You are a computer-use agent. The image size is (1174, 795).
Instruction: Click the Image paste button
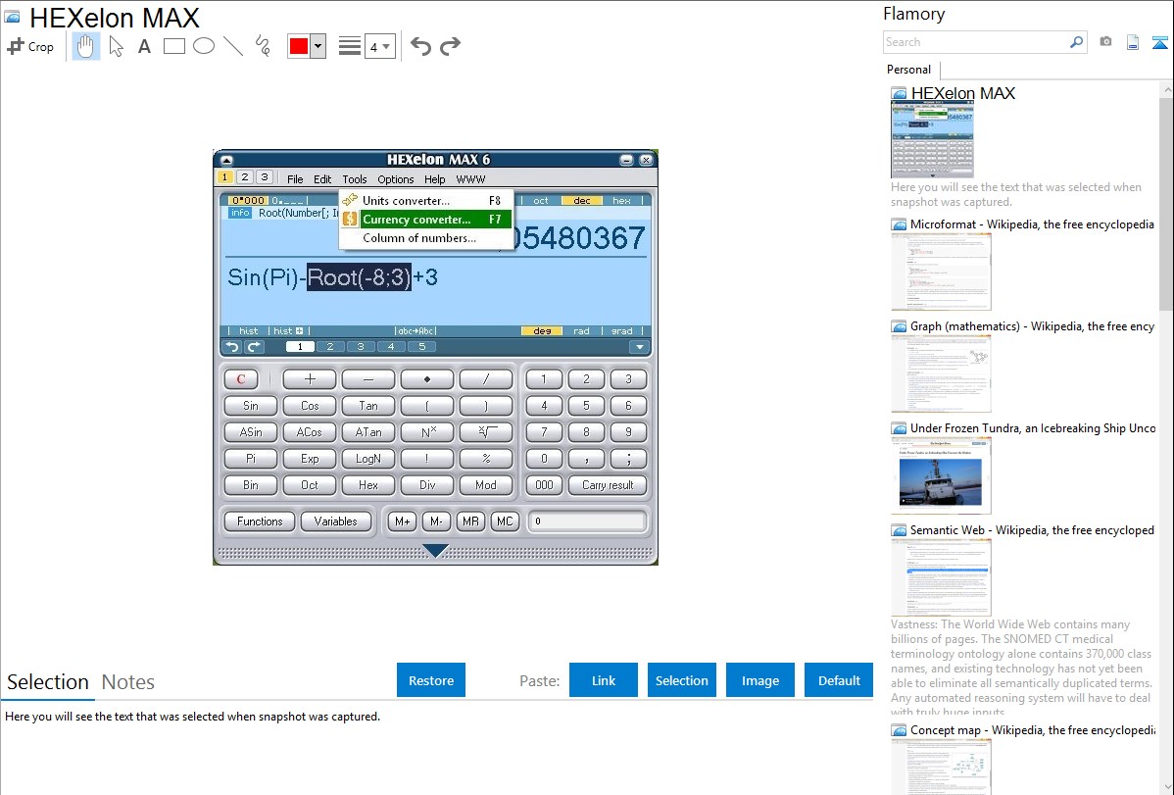point(760,680)
